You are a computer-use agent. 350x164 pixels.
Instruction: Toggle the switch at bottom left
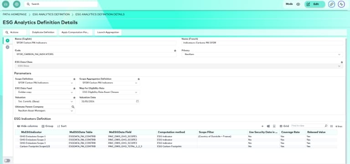point(7,160)
